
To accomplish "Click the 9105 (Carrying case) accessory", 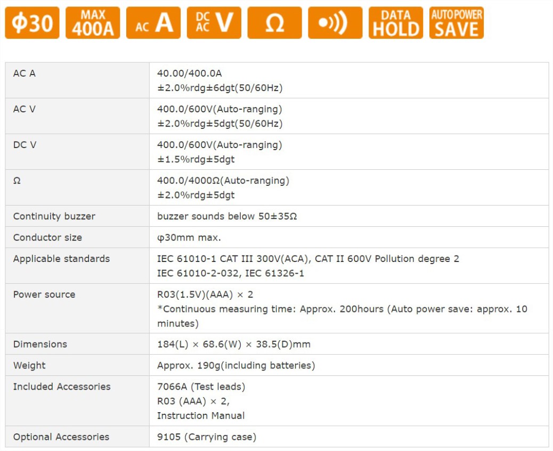I will coord(206,437).
